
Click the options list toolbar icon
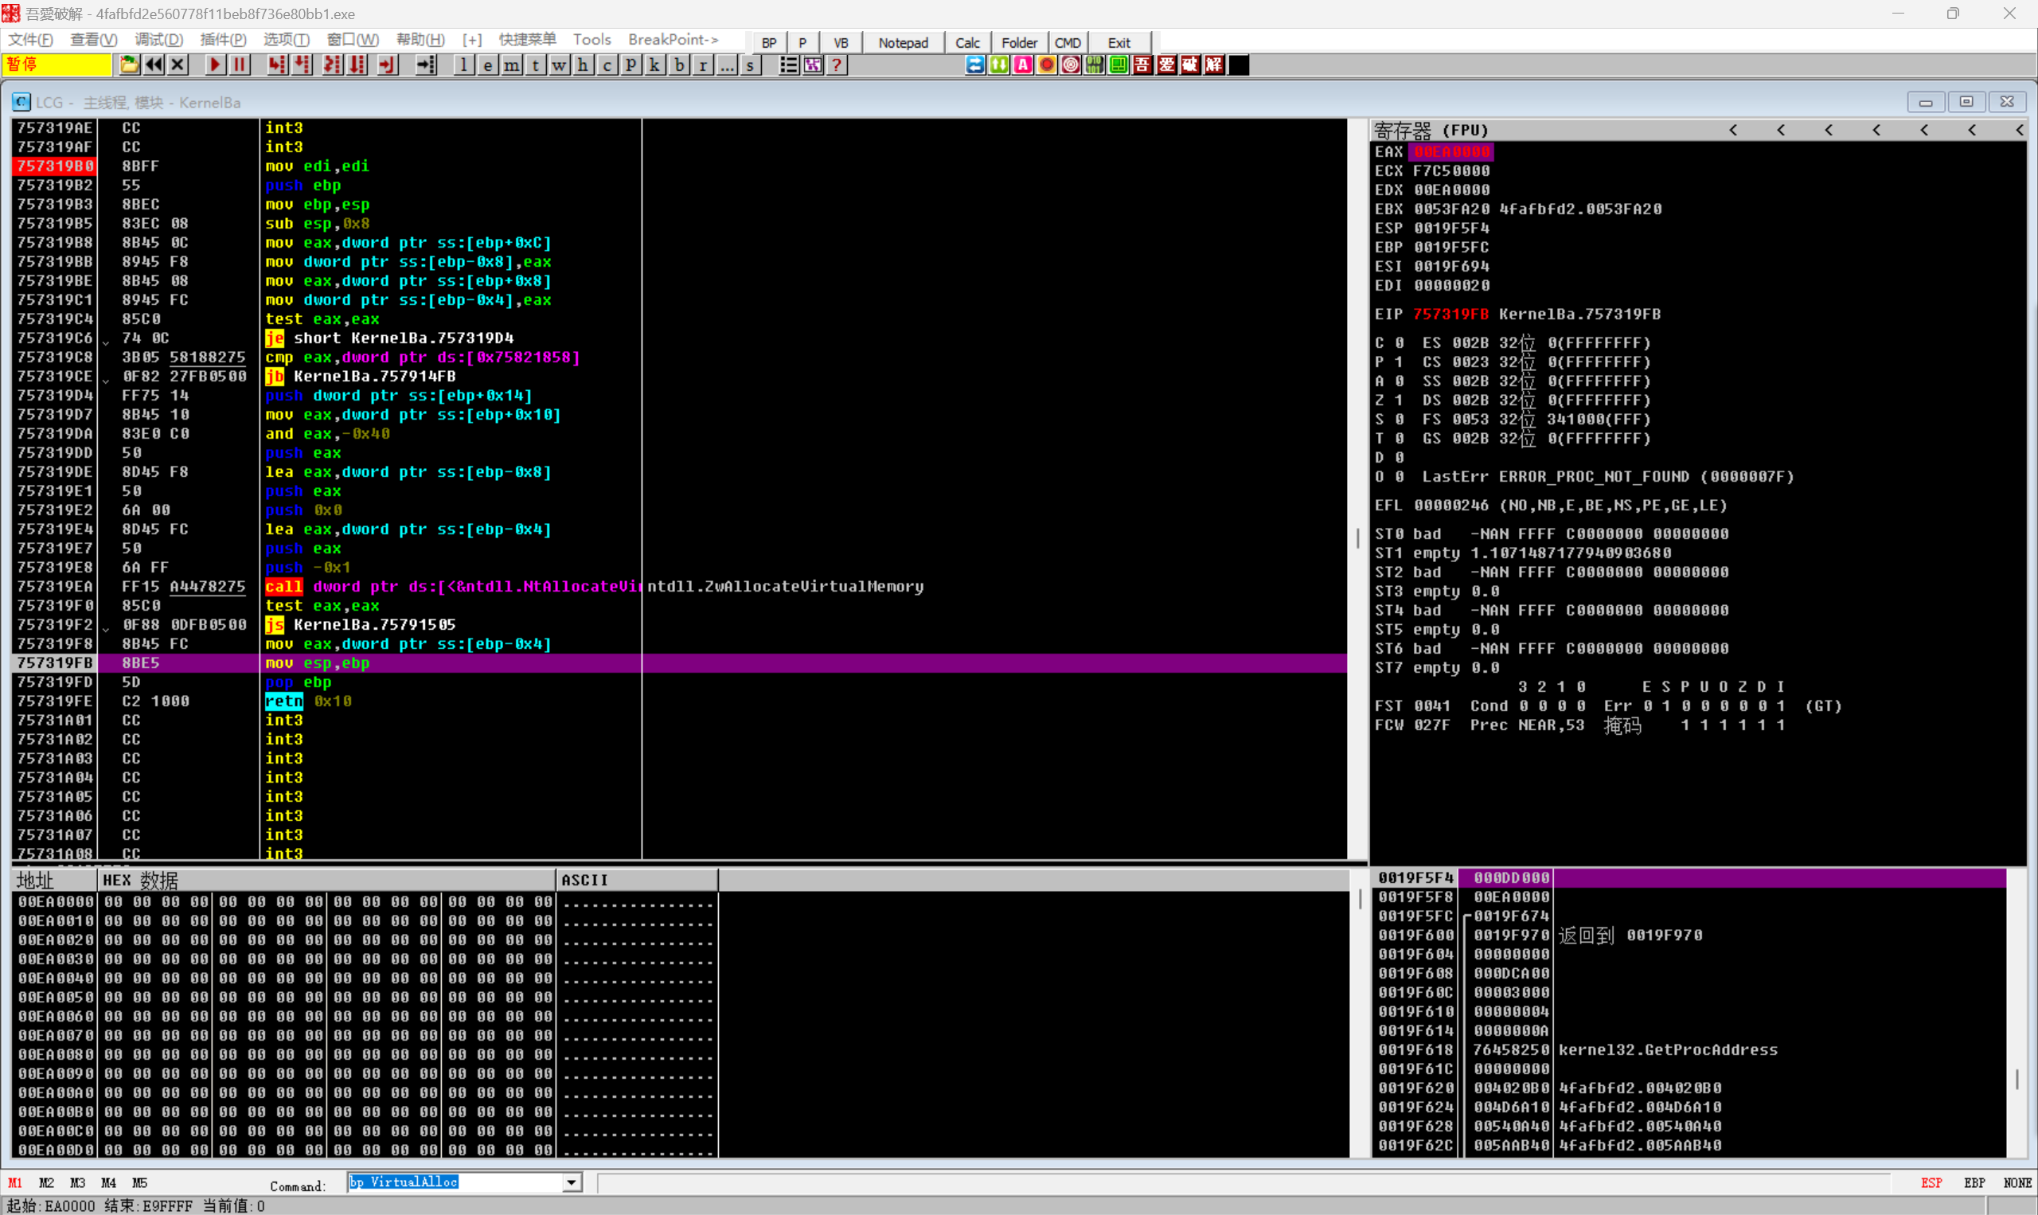(x=788, y=64)
